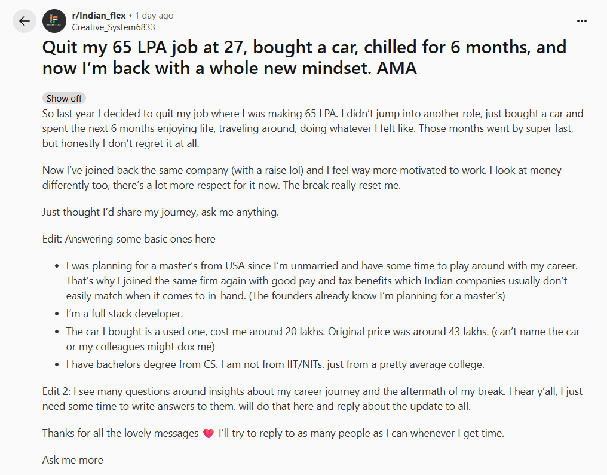The height and width of the screenshot is (475, 607).
Task: Click the "Edit: Answering some basic ones here" line
Action: [x=129, y=239]
